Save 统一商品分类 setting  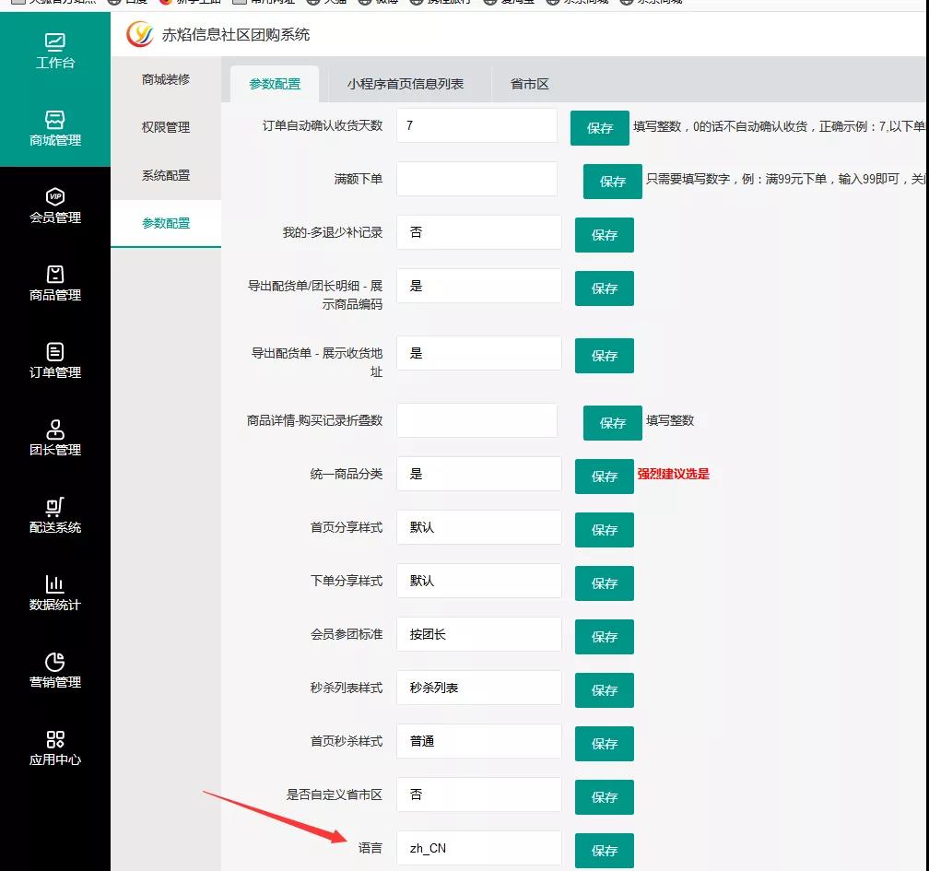605,477
